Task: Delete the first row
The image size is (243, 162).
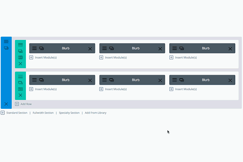Action: tap(20, 64)
